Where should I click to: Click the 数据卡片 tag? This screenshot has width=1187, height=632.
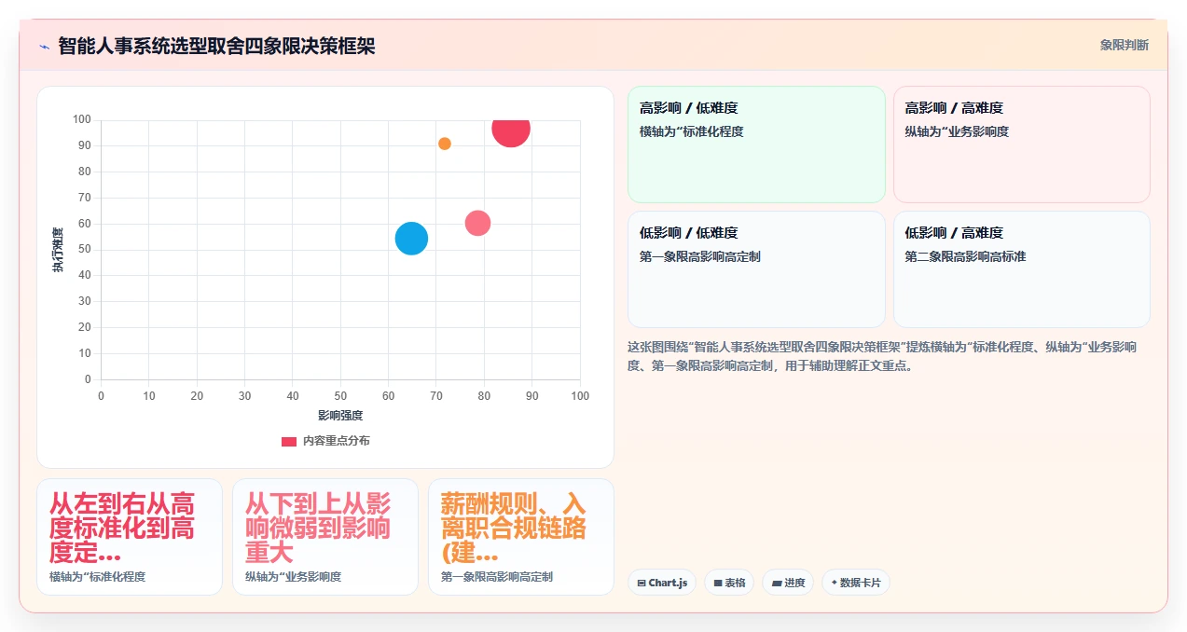[856, 583]
